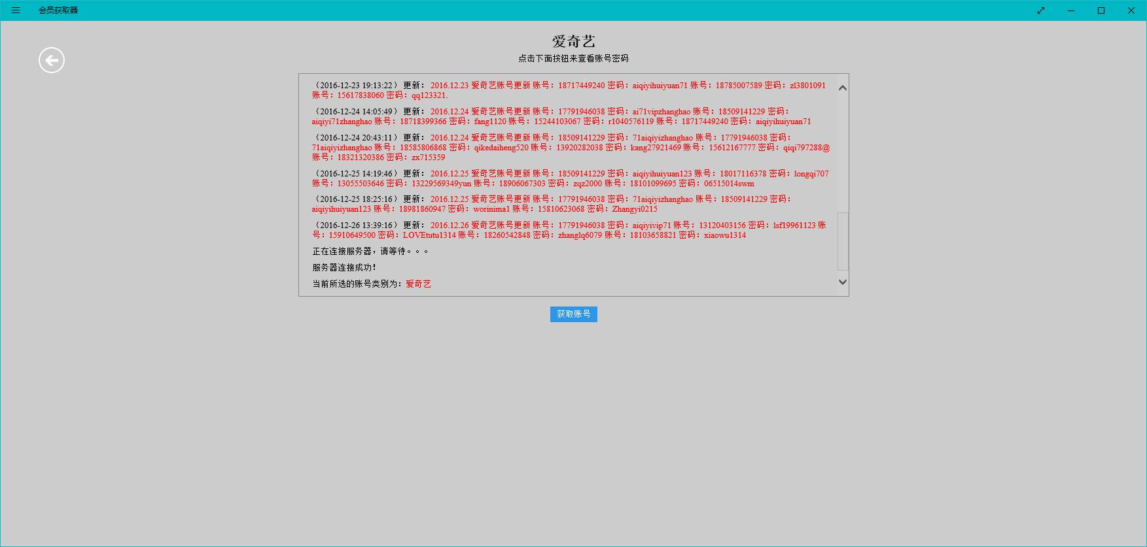
Task: Click the 2016-12-23 19:13:22 log timestamp
Action: [x=356, y=86]
